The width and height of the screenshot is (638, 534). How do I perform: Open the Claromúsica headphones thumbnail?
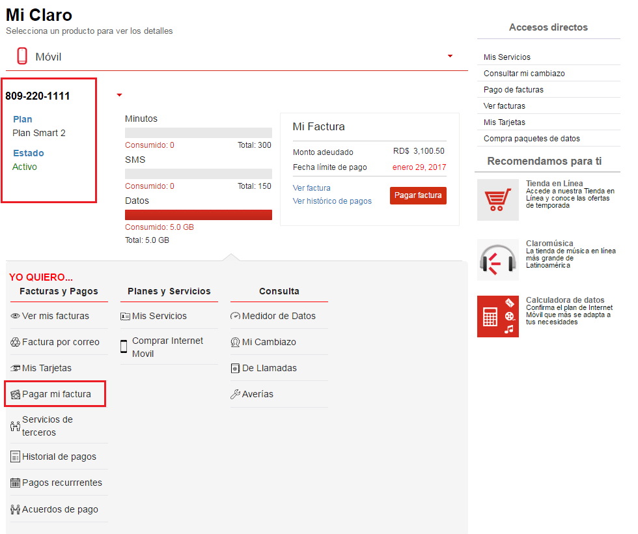tap(497, 260)
